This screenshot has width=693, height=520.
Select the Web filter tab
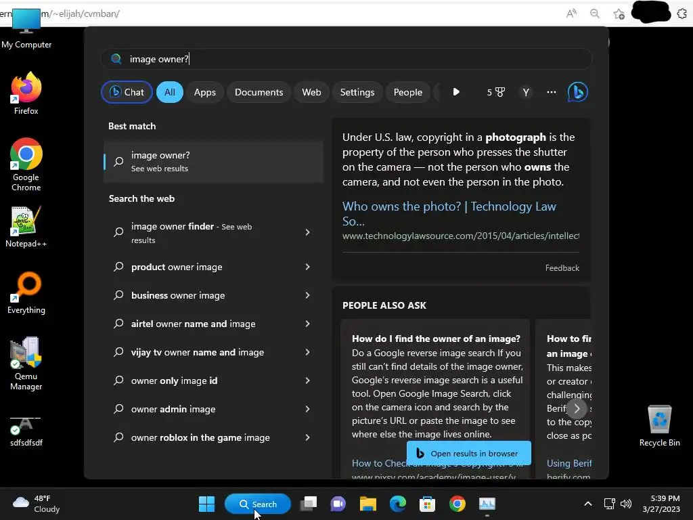pos(311,92)
